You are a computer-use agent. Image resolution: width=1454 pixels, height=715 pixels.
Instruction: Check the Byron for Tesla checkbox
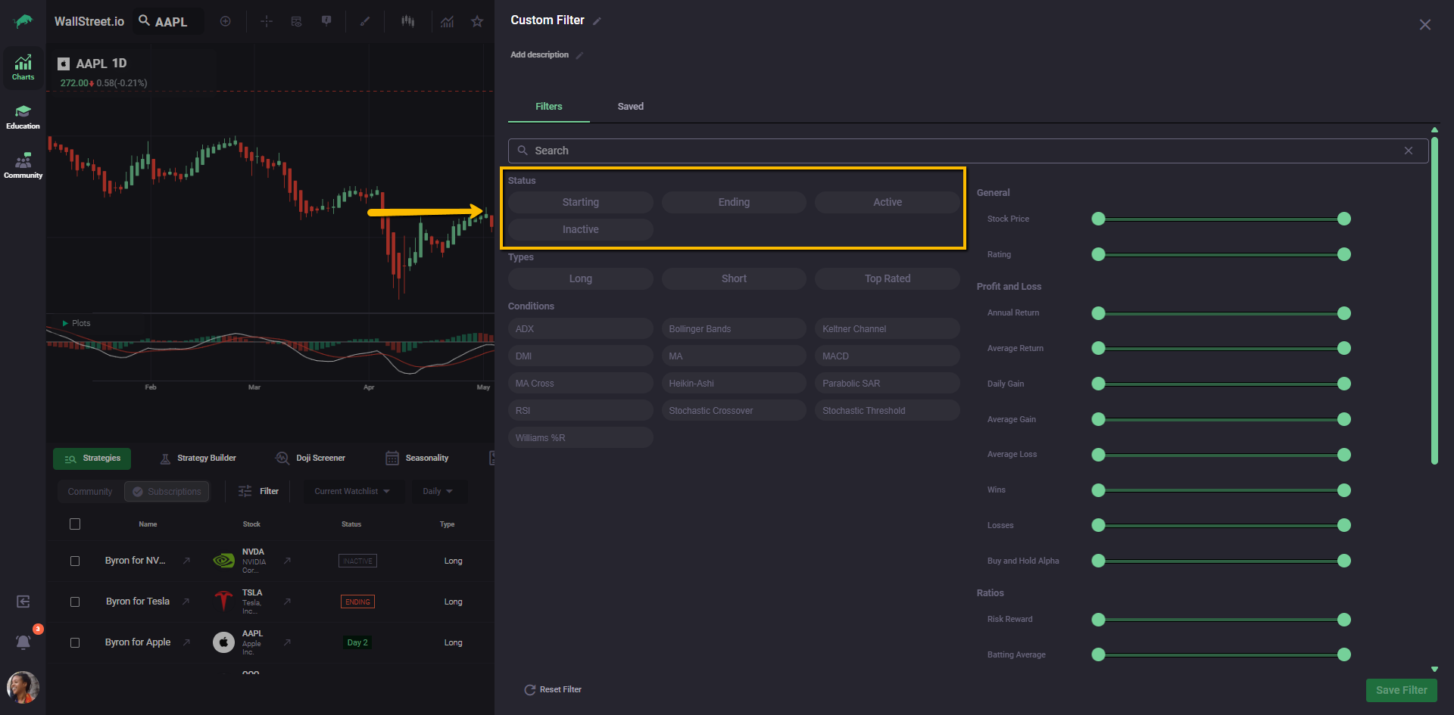pos(75,602)
